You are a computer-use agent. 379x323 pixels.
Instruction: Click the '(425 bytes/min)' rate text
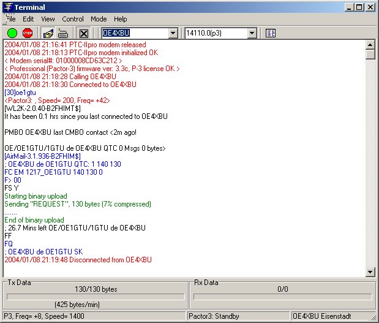pos(77,305)
